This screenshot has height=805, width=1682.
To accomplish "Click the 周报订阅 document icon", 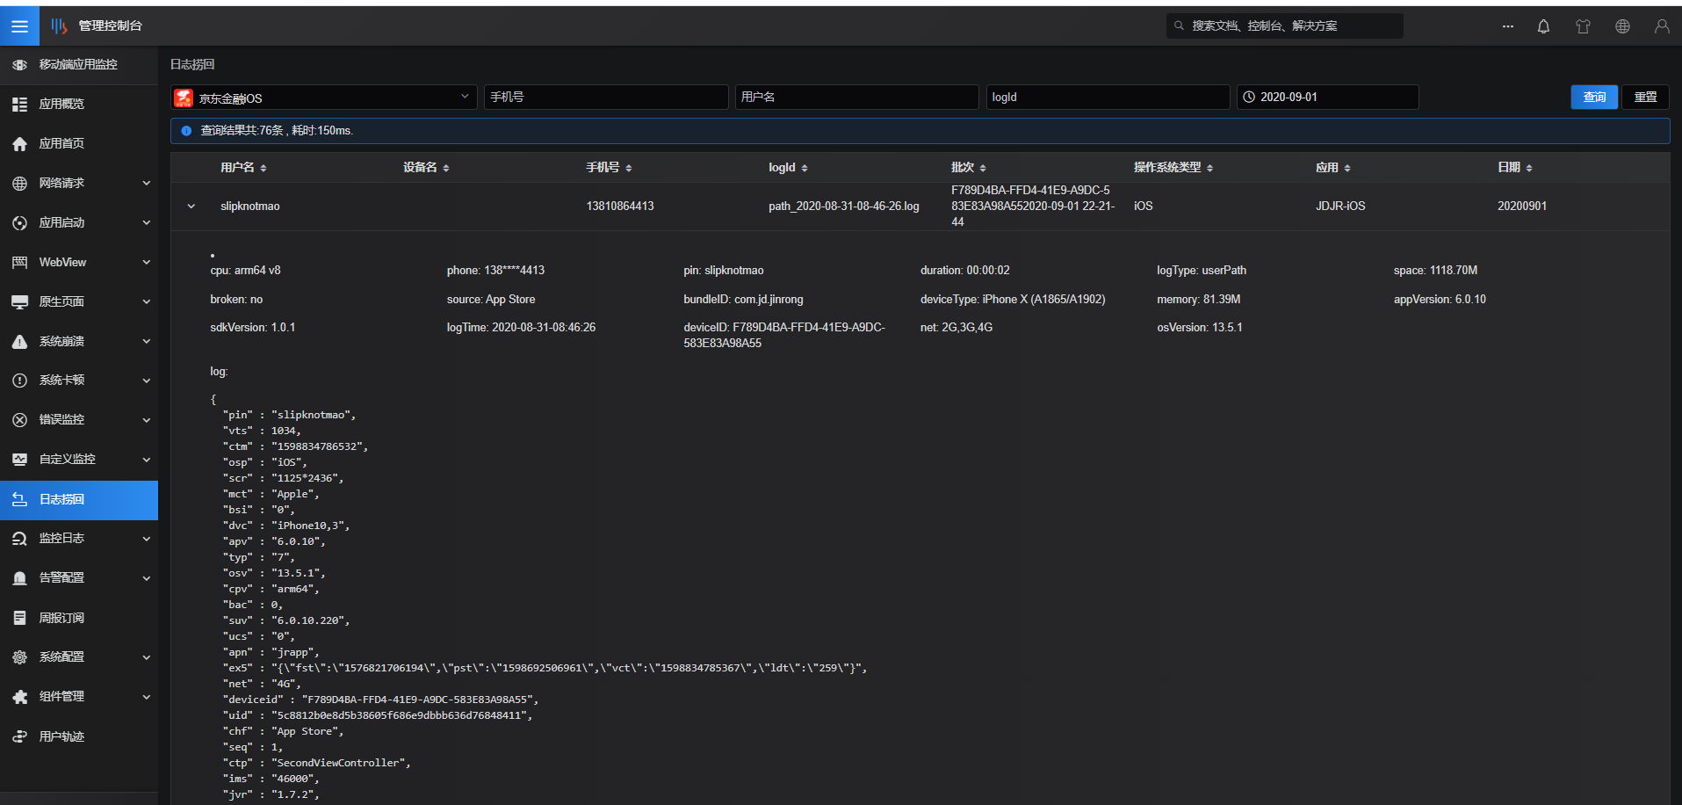I will click(19, 619).
